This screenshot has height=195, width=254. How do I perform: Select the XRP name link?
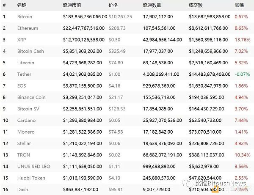pyautogui.click(x=22, y=40)
